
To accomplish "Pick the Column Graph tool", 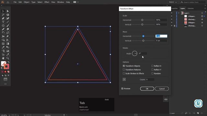I will click(8, 51).
